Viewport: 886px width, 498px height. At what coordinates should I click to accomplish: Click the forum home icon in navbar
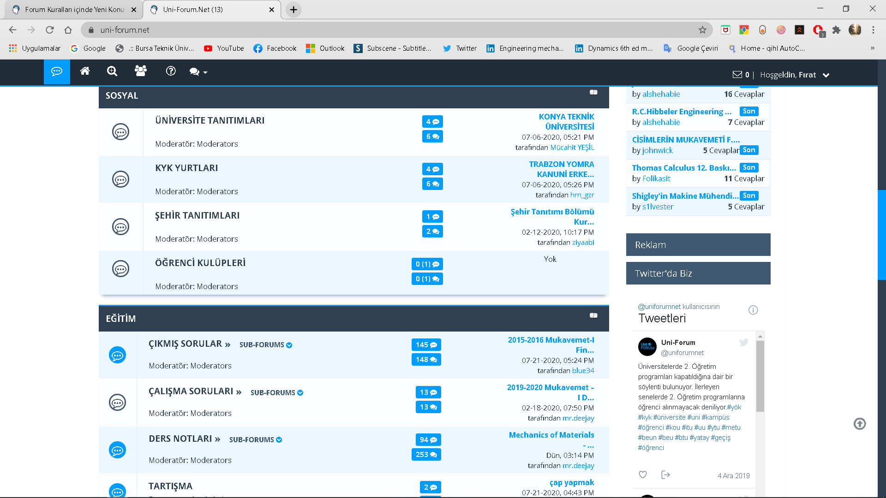[85, 71]
